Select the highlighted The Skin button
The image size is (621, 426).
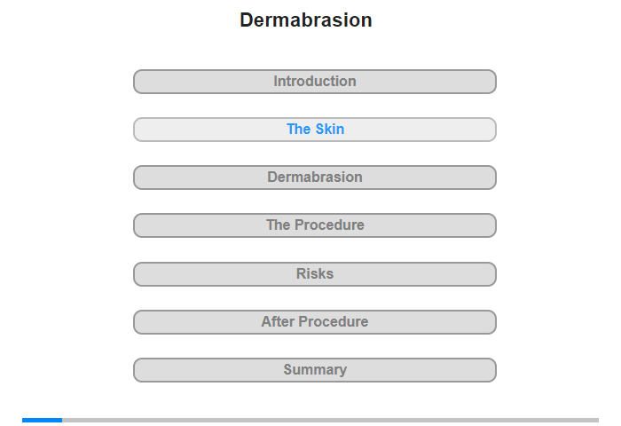pos(314,130)
